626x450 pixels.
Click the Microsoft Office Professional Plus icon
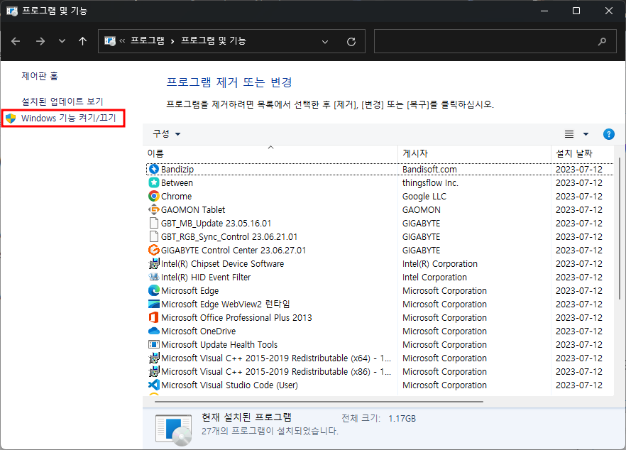(x=154, y=317)
